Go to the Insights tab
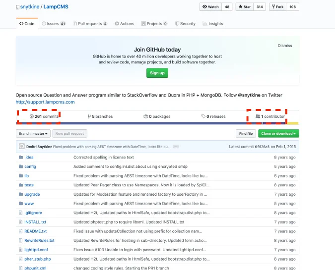Viewport: 335px width, 270px height. coord(213,24)
